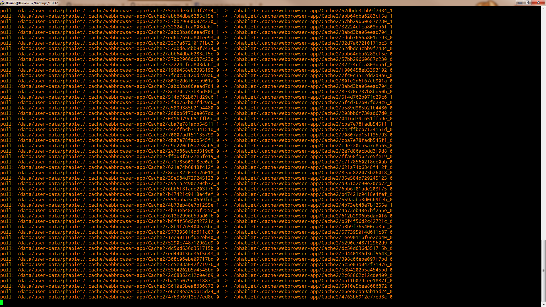The height and width of the screenshot is (307, 546).
Task: Click ./phablet destination path ending e6ee8eaa9ab15d24_0
Action: [312, 291]
